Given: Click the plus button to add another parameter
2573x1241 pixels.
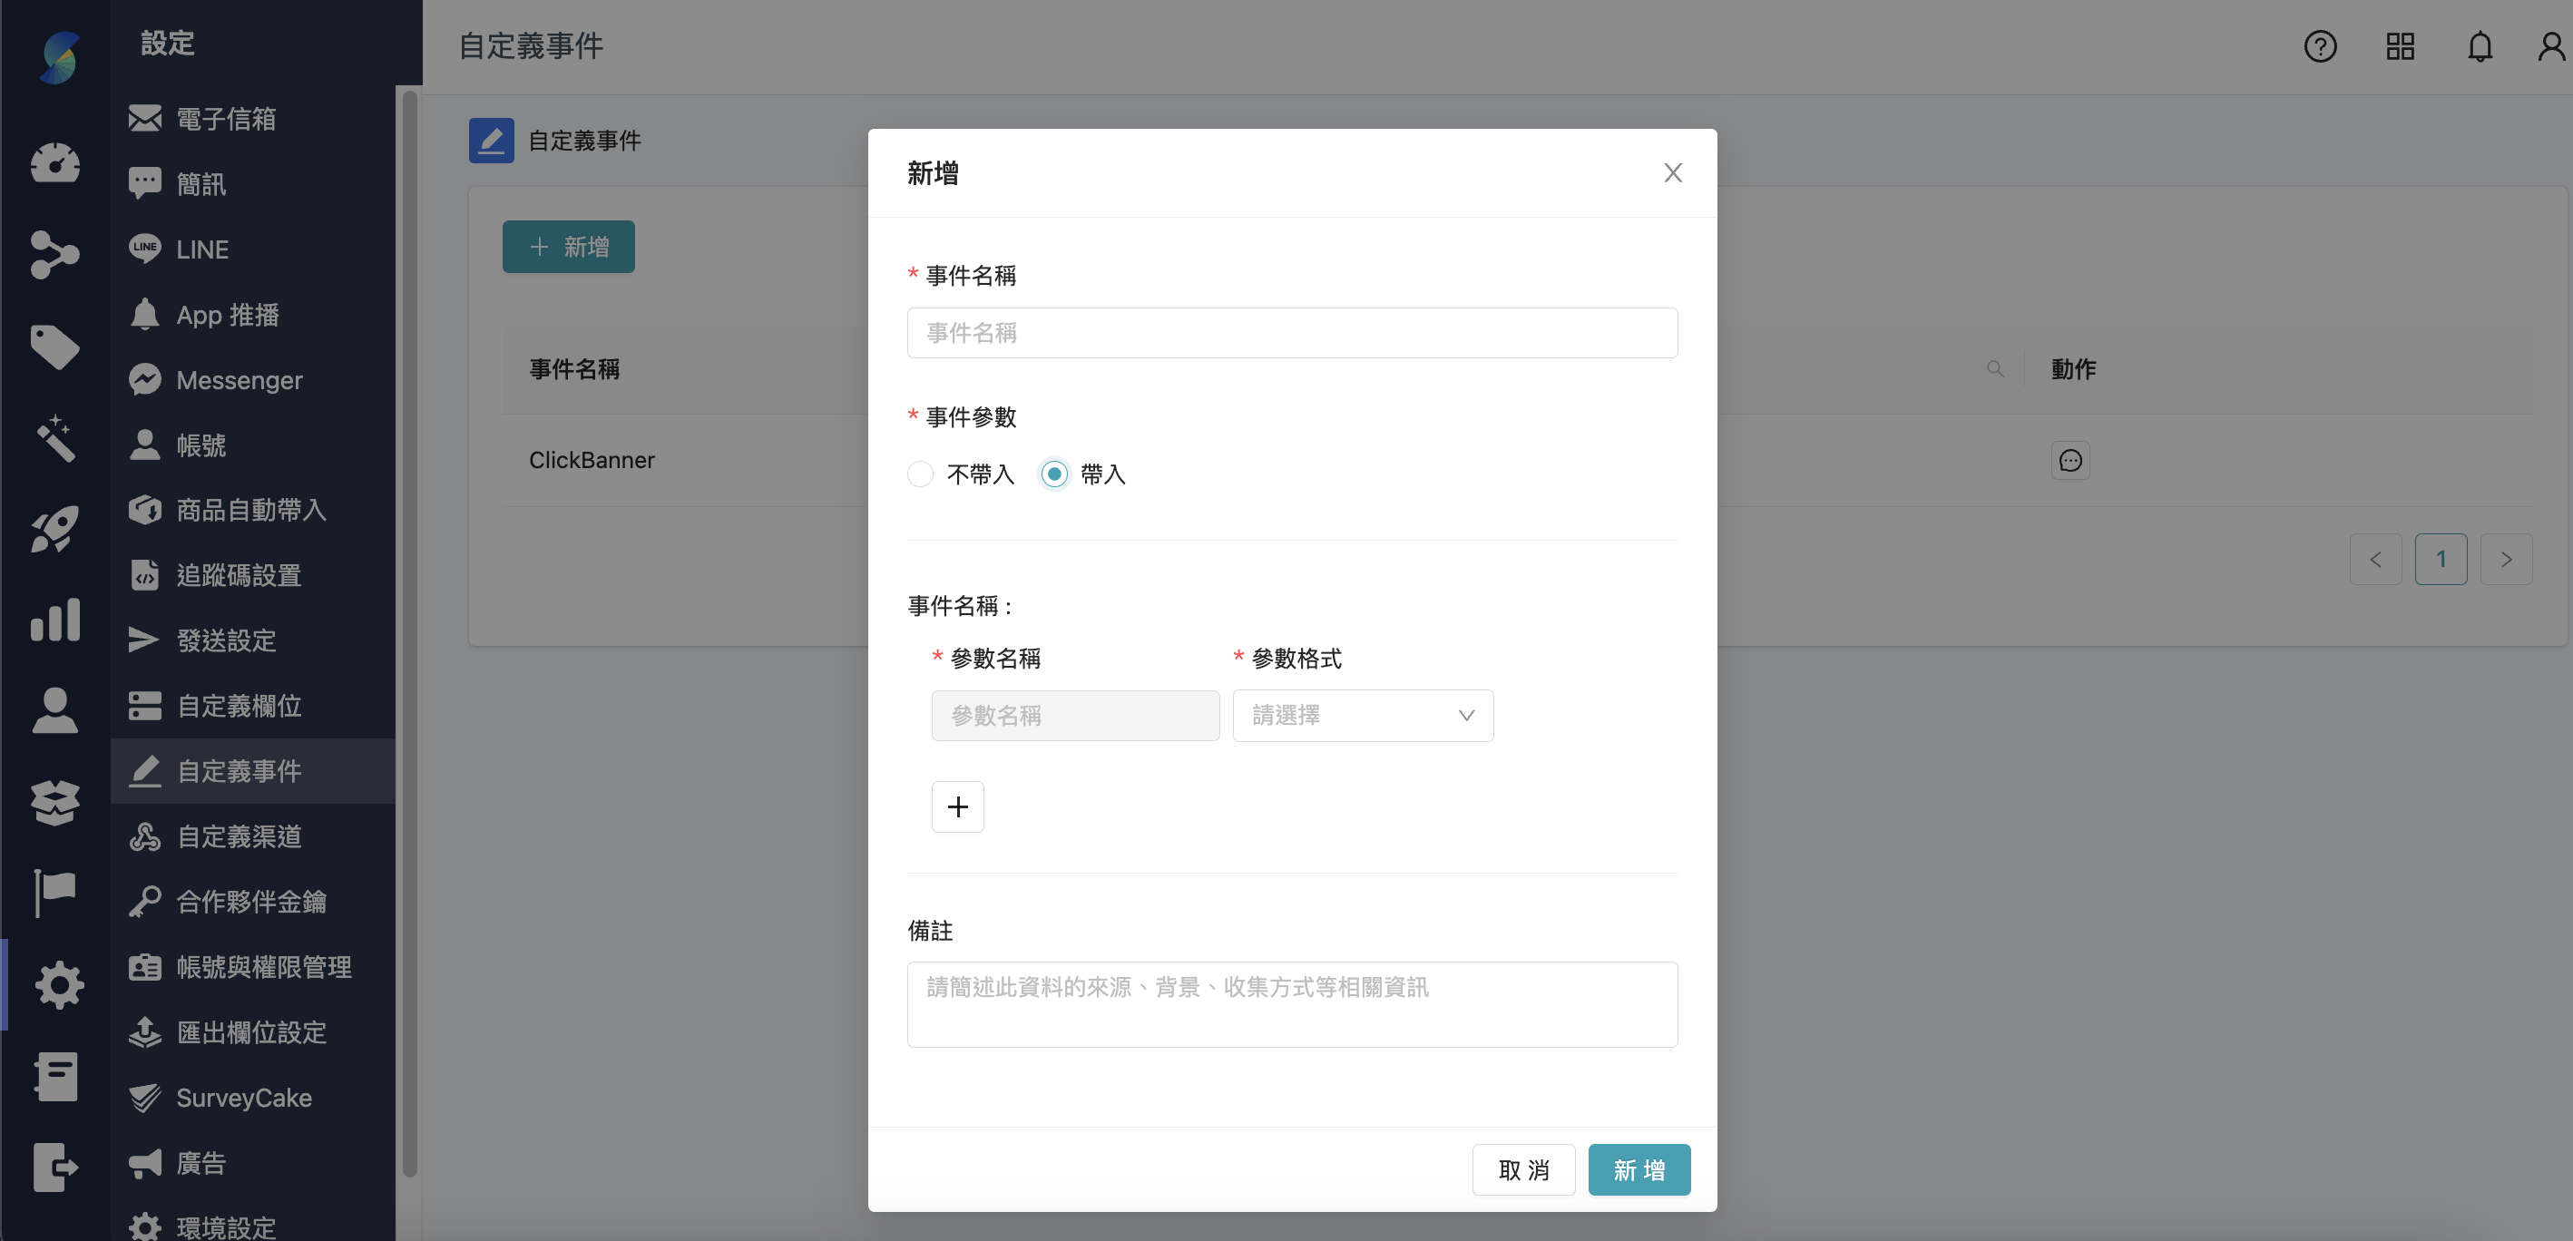Looking at the screenshot, I should (957, 806).
